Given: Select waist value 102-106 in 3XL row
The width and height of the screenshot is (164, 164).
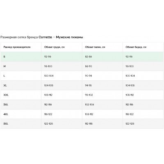Looking at the screenshot, I should (89, 105).
